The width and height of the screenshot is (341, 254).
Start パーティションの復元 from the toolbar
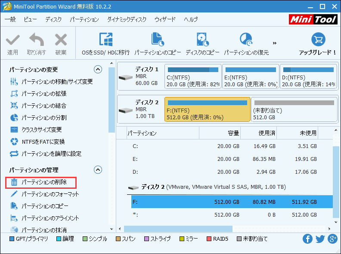tap(246, 39)
